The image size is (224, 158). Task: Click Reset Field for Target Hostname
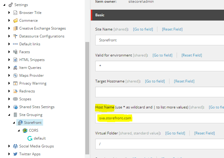click(x=184, y=81)
